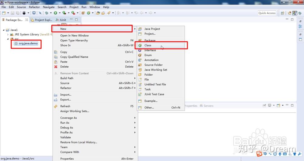The width and height of the screenshot is (304, 161).
Task: Switch to the Java perspective icon
Action: 295,13
